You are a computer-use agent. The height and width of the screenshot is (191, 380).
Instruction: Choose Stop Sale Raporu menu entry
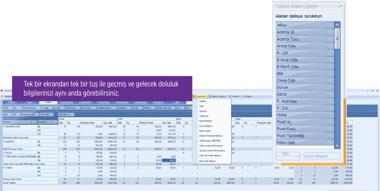207,161
